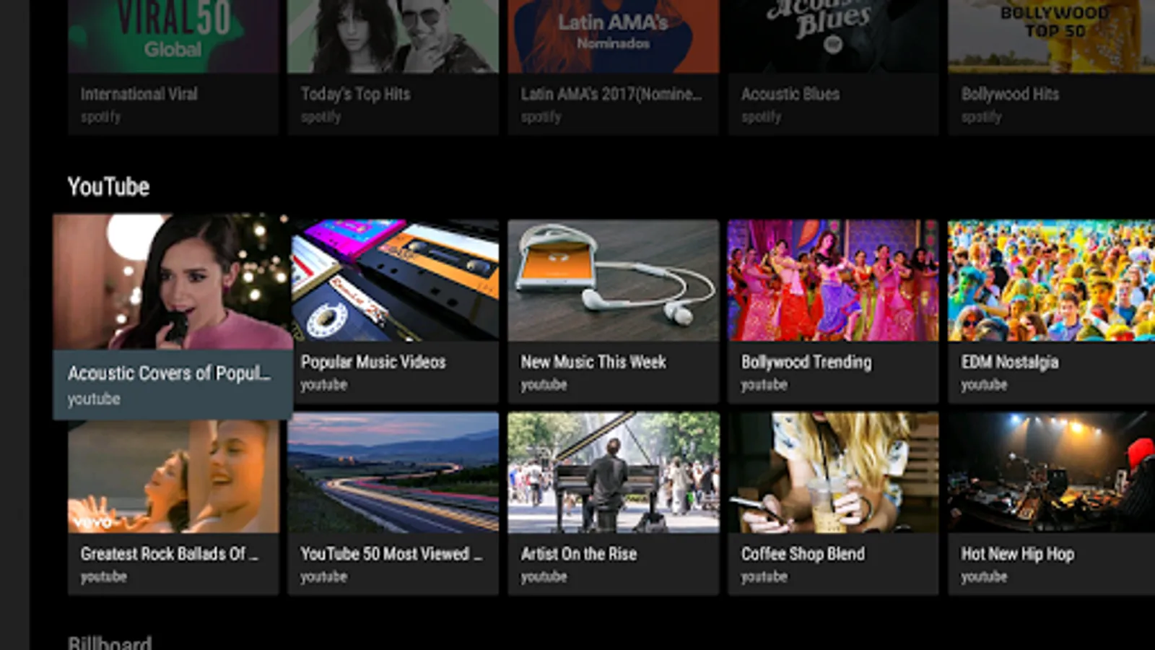1155x650 pixels.
Task: Open the Bollywood Top 50 cover image
Action: point(1052,36)
